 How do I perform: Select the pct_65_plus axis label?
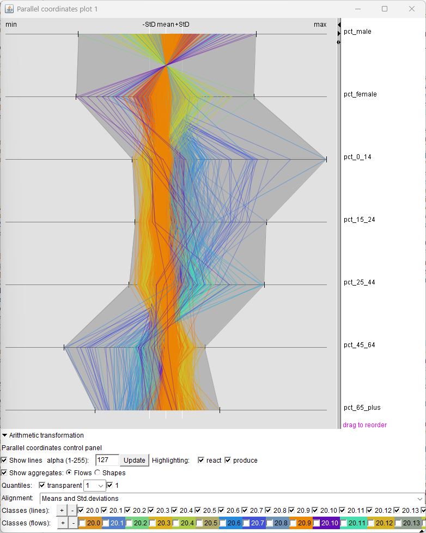(x=362, y=408)
